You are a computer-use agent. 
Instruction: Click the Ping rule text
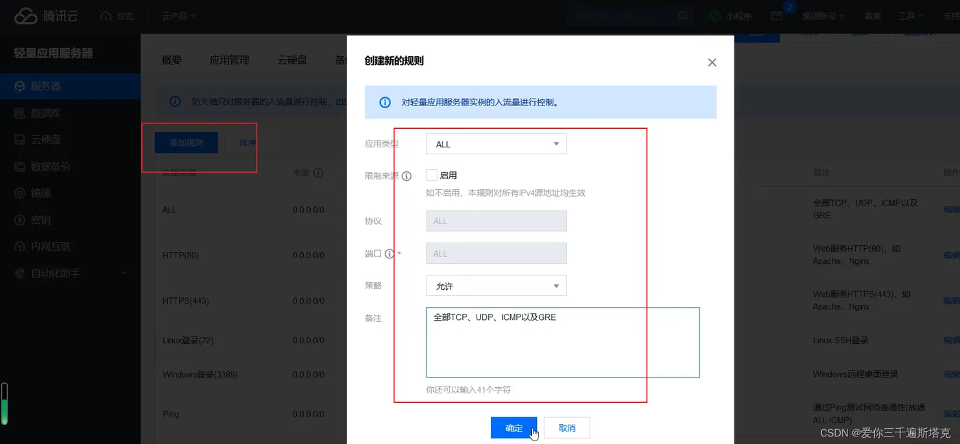click(x=171, y=414)
